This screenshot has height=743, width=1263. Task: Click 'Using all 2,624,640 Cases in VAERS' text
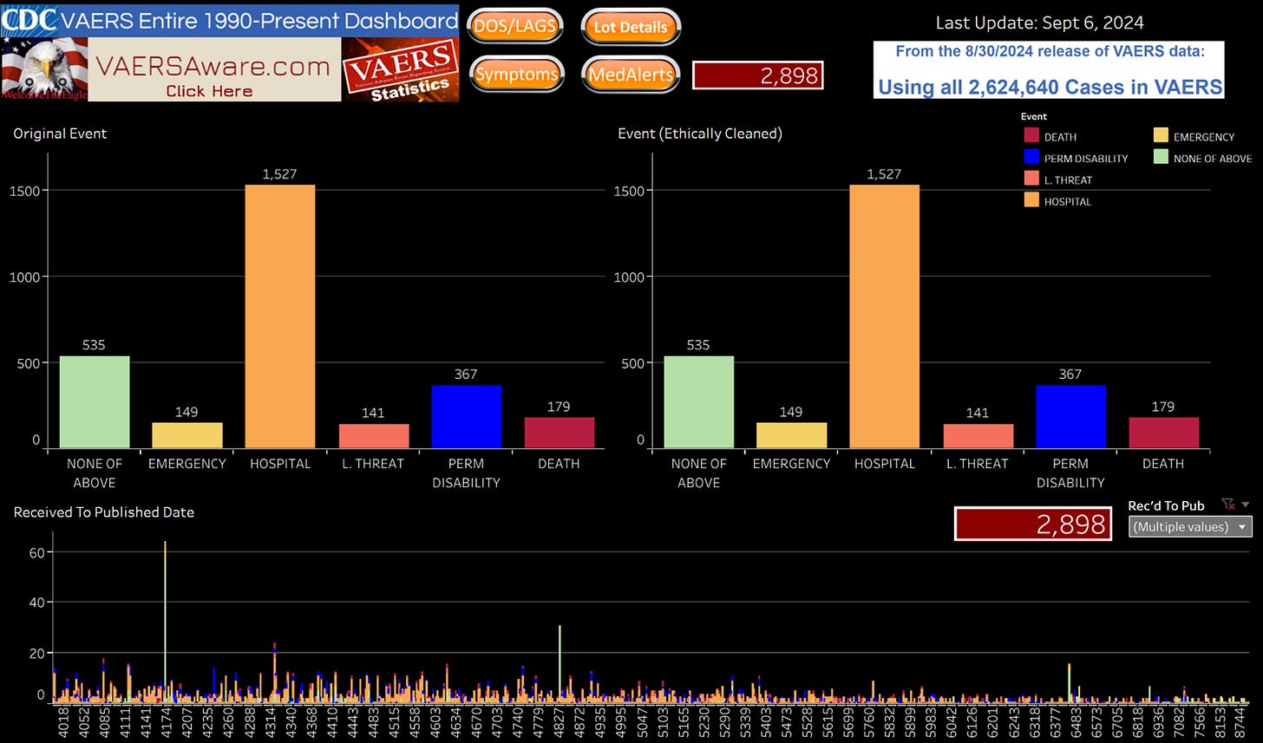point(1050,87)
